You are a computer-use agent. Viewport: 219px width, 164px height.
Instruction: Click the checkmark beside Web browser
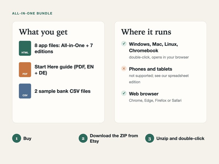click(x=124, y=93)
